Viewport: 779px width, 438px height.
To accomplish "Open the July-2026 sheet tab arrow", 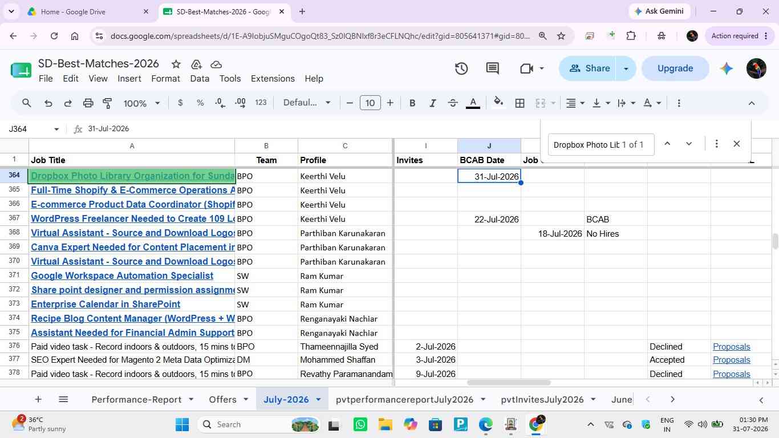I will [318, 400].
